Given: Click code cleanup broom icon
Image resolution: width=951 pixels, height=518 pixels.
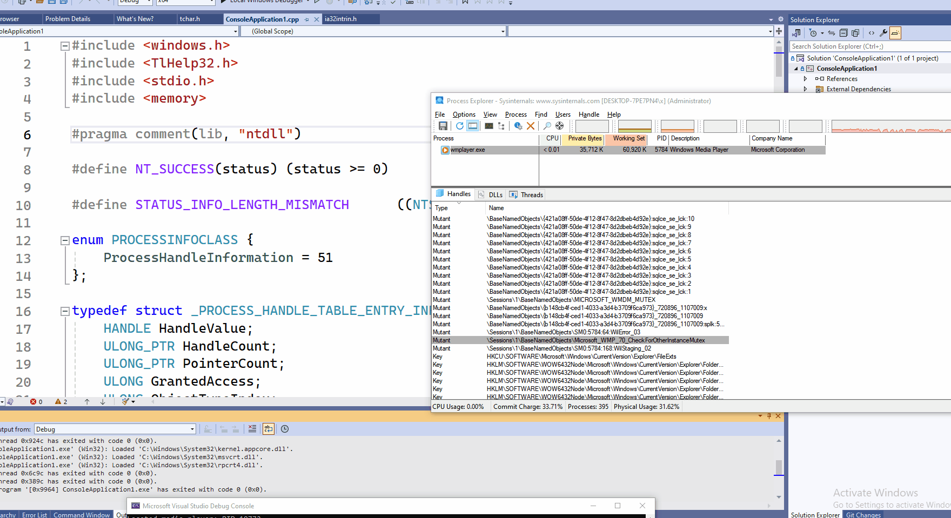Looking at the screenshot, I should [x=125, y=401].
